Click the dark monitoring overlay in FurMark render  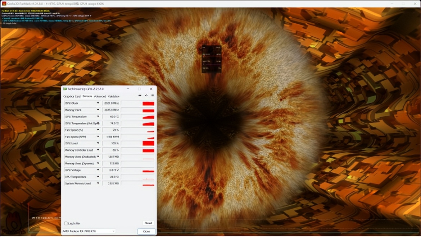click(x=212, y=59)
